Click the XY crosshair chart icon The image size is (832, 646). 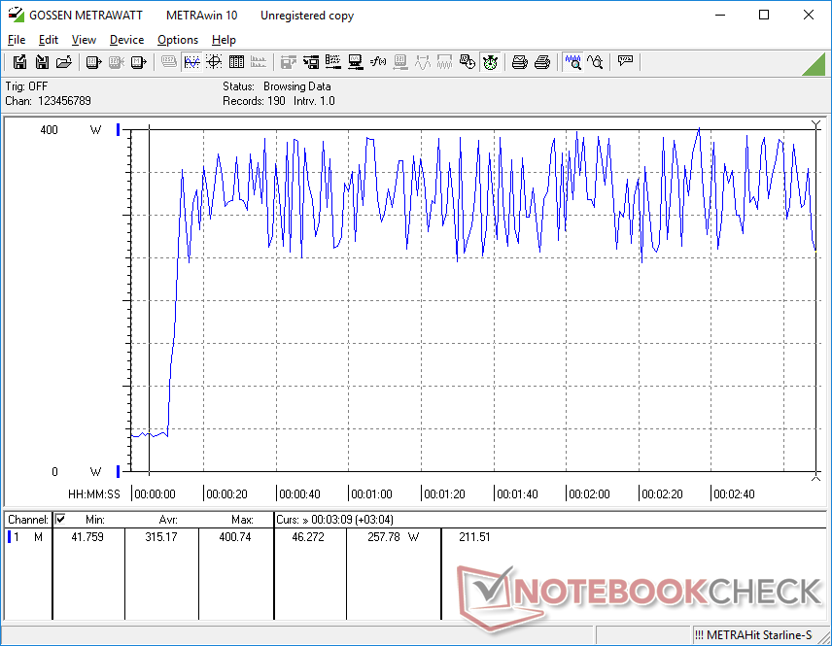213,62
